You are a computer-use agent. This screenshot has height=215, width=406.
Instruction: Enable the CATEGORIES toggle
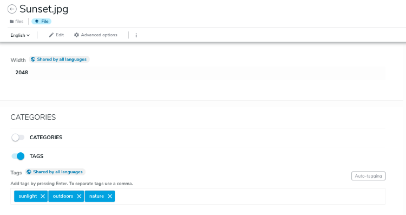18,138
